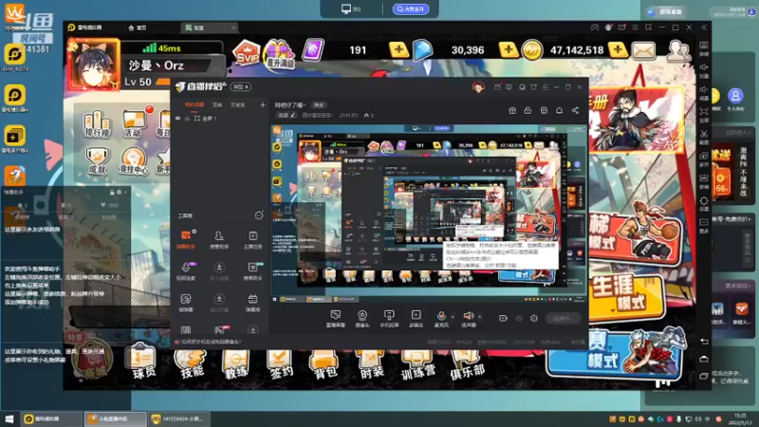This screenshot has height=427, width=759.
Task: Open the 直升满级 gift promo icon
Action: tap(279, 53)
